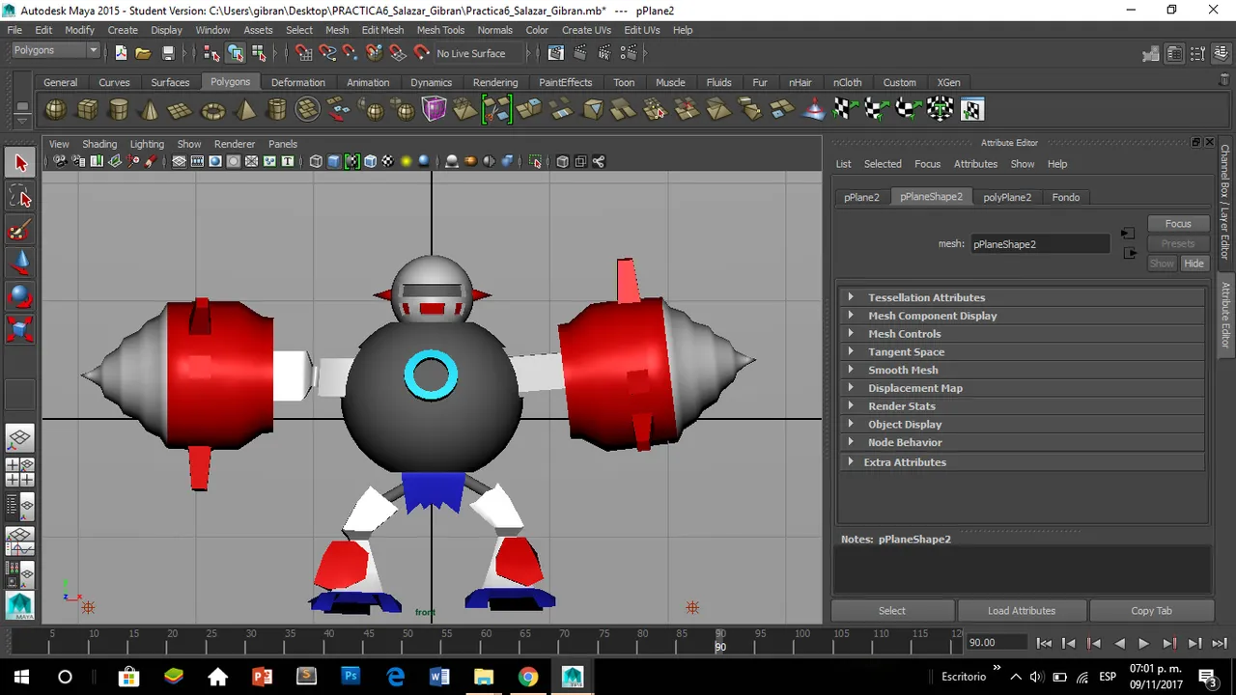Open Photoshop from the taskbar
Image resolution: width=1236 pixels, height=695 pixels.
coord(351,676)
